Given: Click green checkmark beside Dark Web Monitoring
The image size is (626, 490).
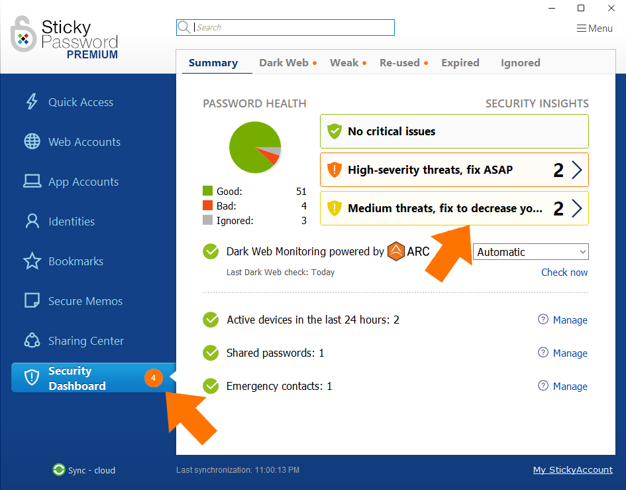Looking at the screenshot, I should pyautogui.click(x=211, y=251).
